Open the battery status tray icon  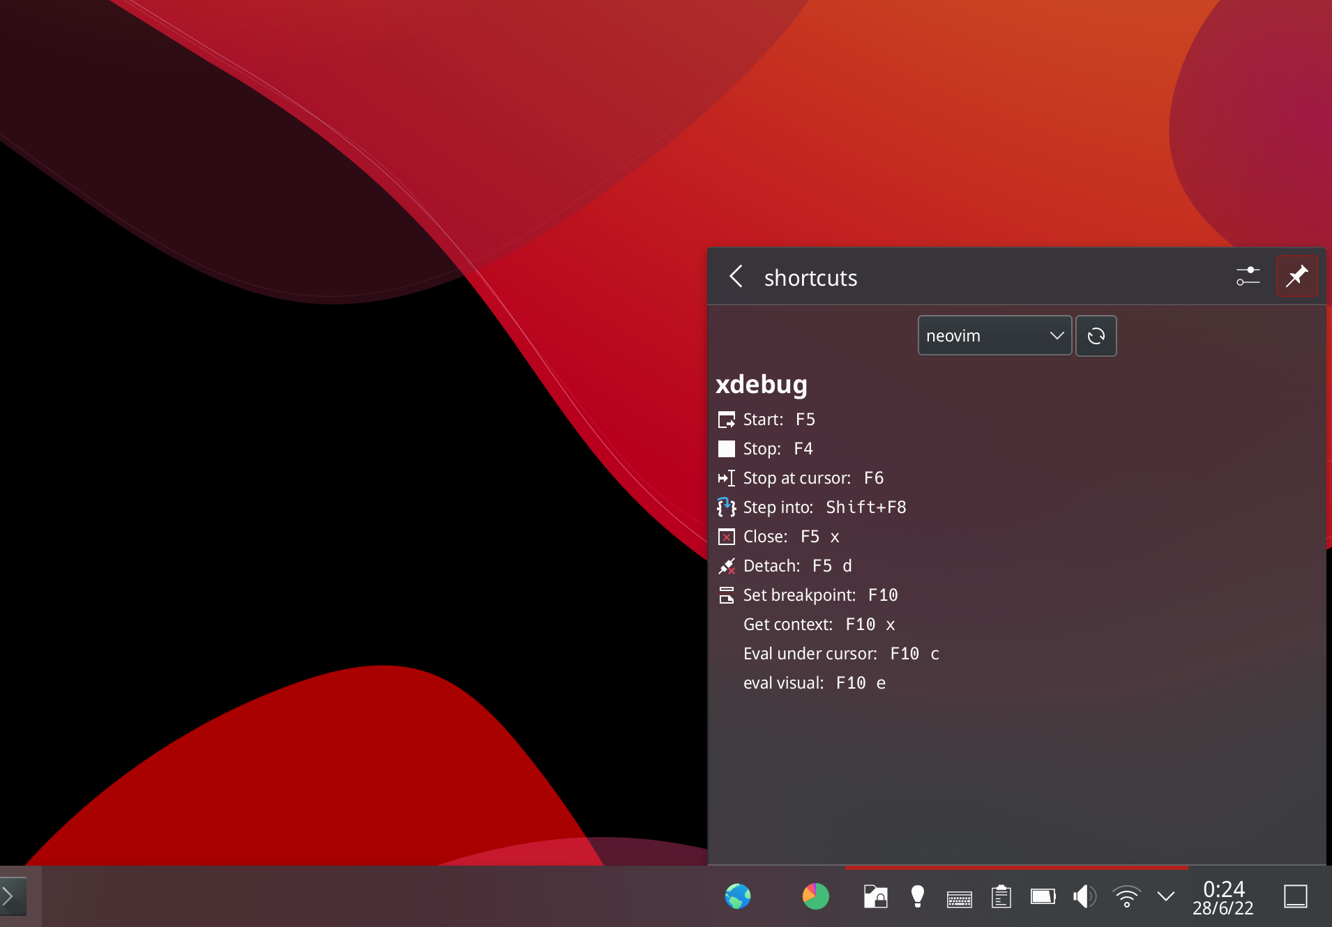pos(1043,896)
